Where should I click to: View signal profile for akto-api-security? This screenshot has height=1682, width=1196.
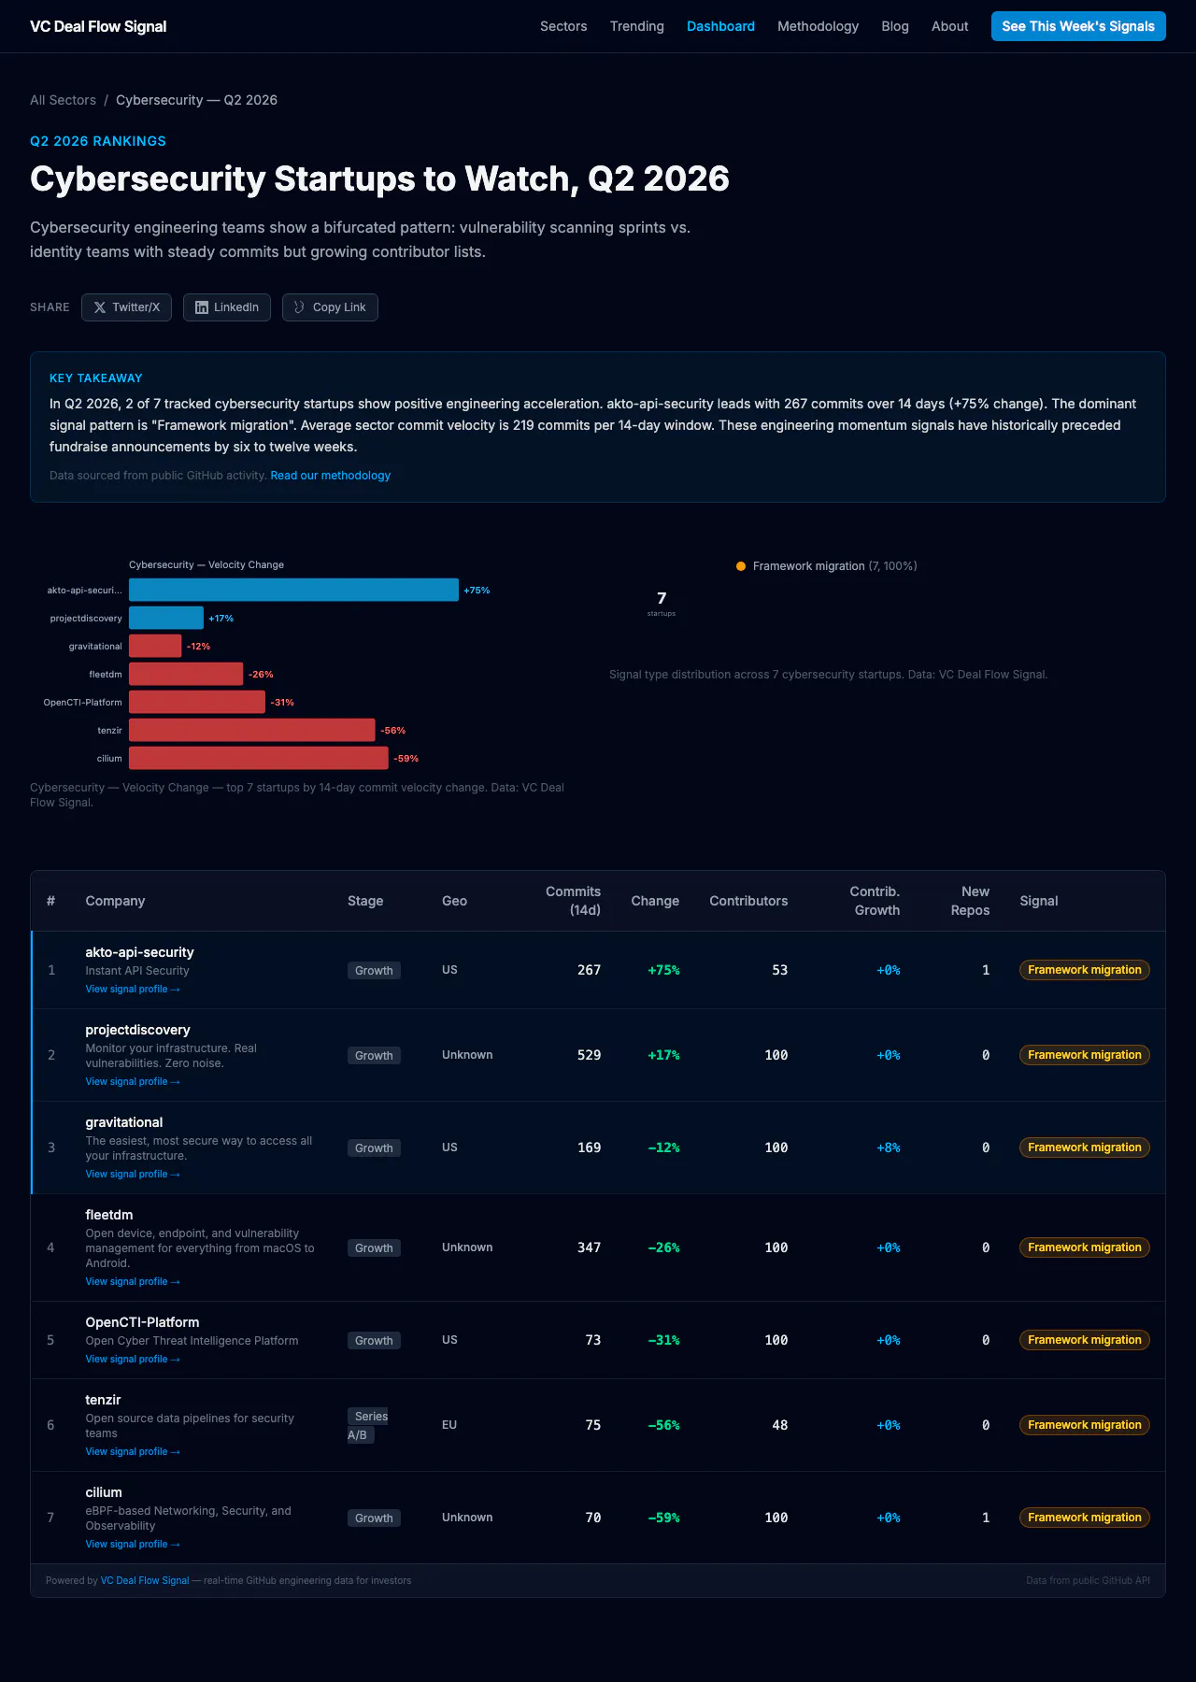point(133,989)
